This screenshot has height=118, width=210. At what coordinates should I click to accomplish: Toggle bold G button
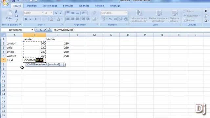click(26, 19)
